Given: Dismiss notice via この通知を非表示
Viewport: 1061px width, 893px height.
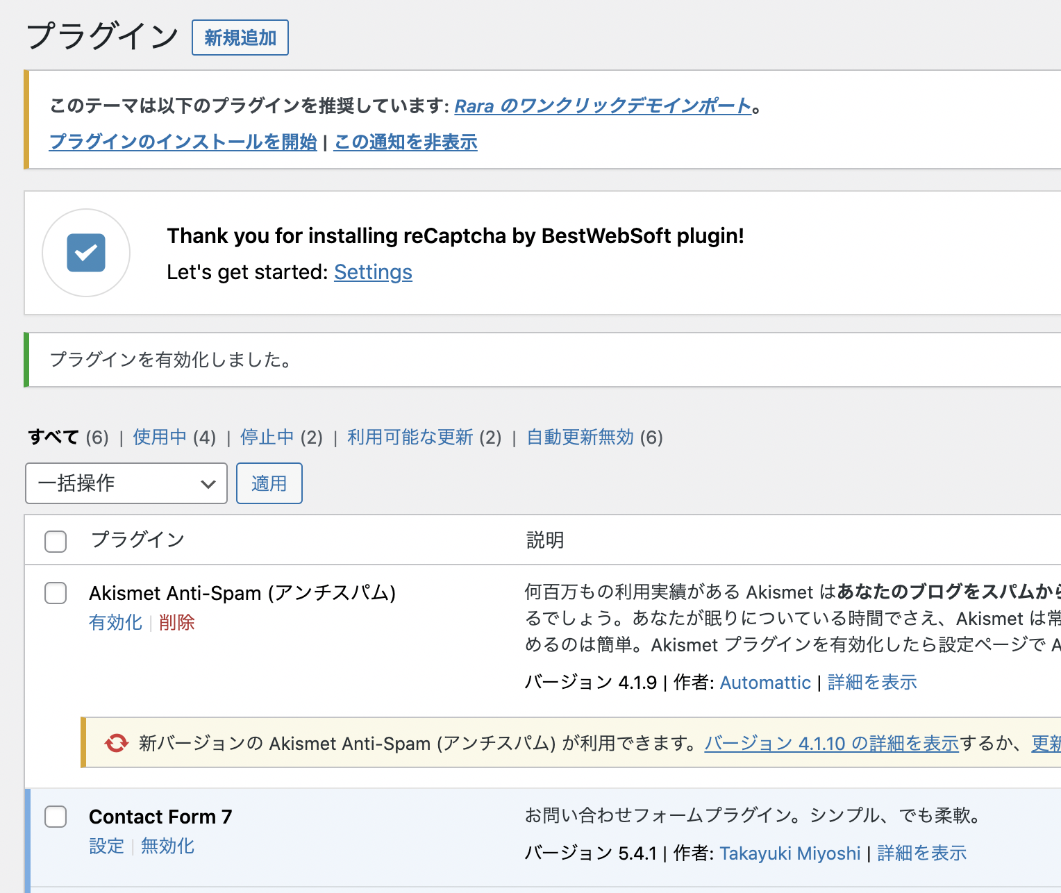Looking at the screenshot, I should tap(406, 142).
